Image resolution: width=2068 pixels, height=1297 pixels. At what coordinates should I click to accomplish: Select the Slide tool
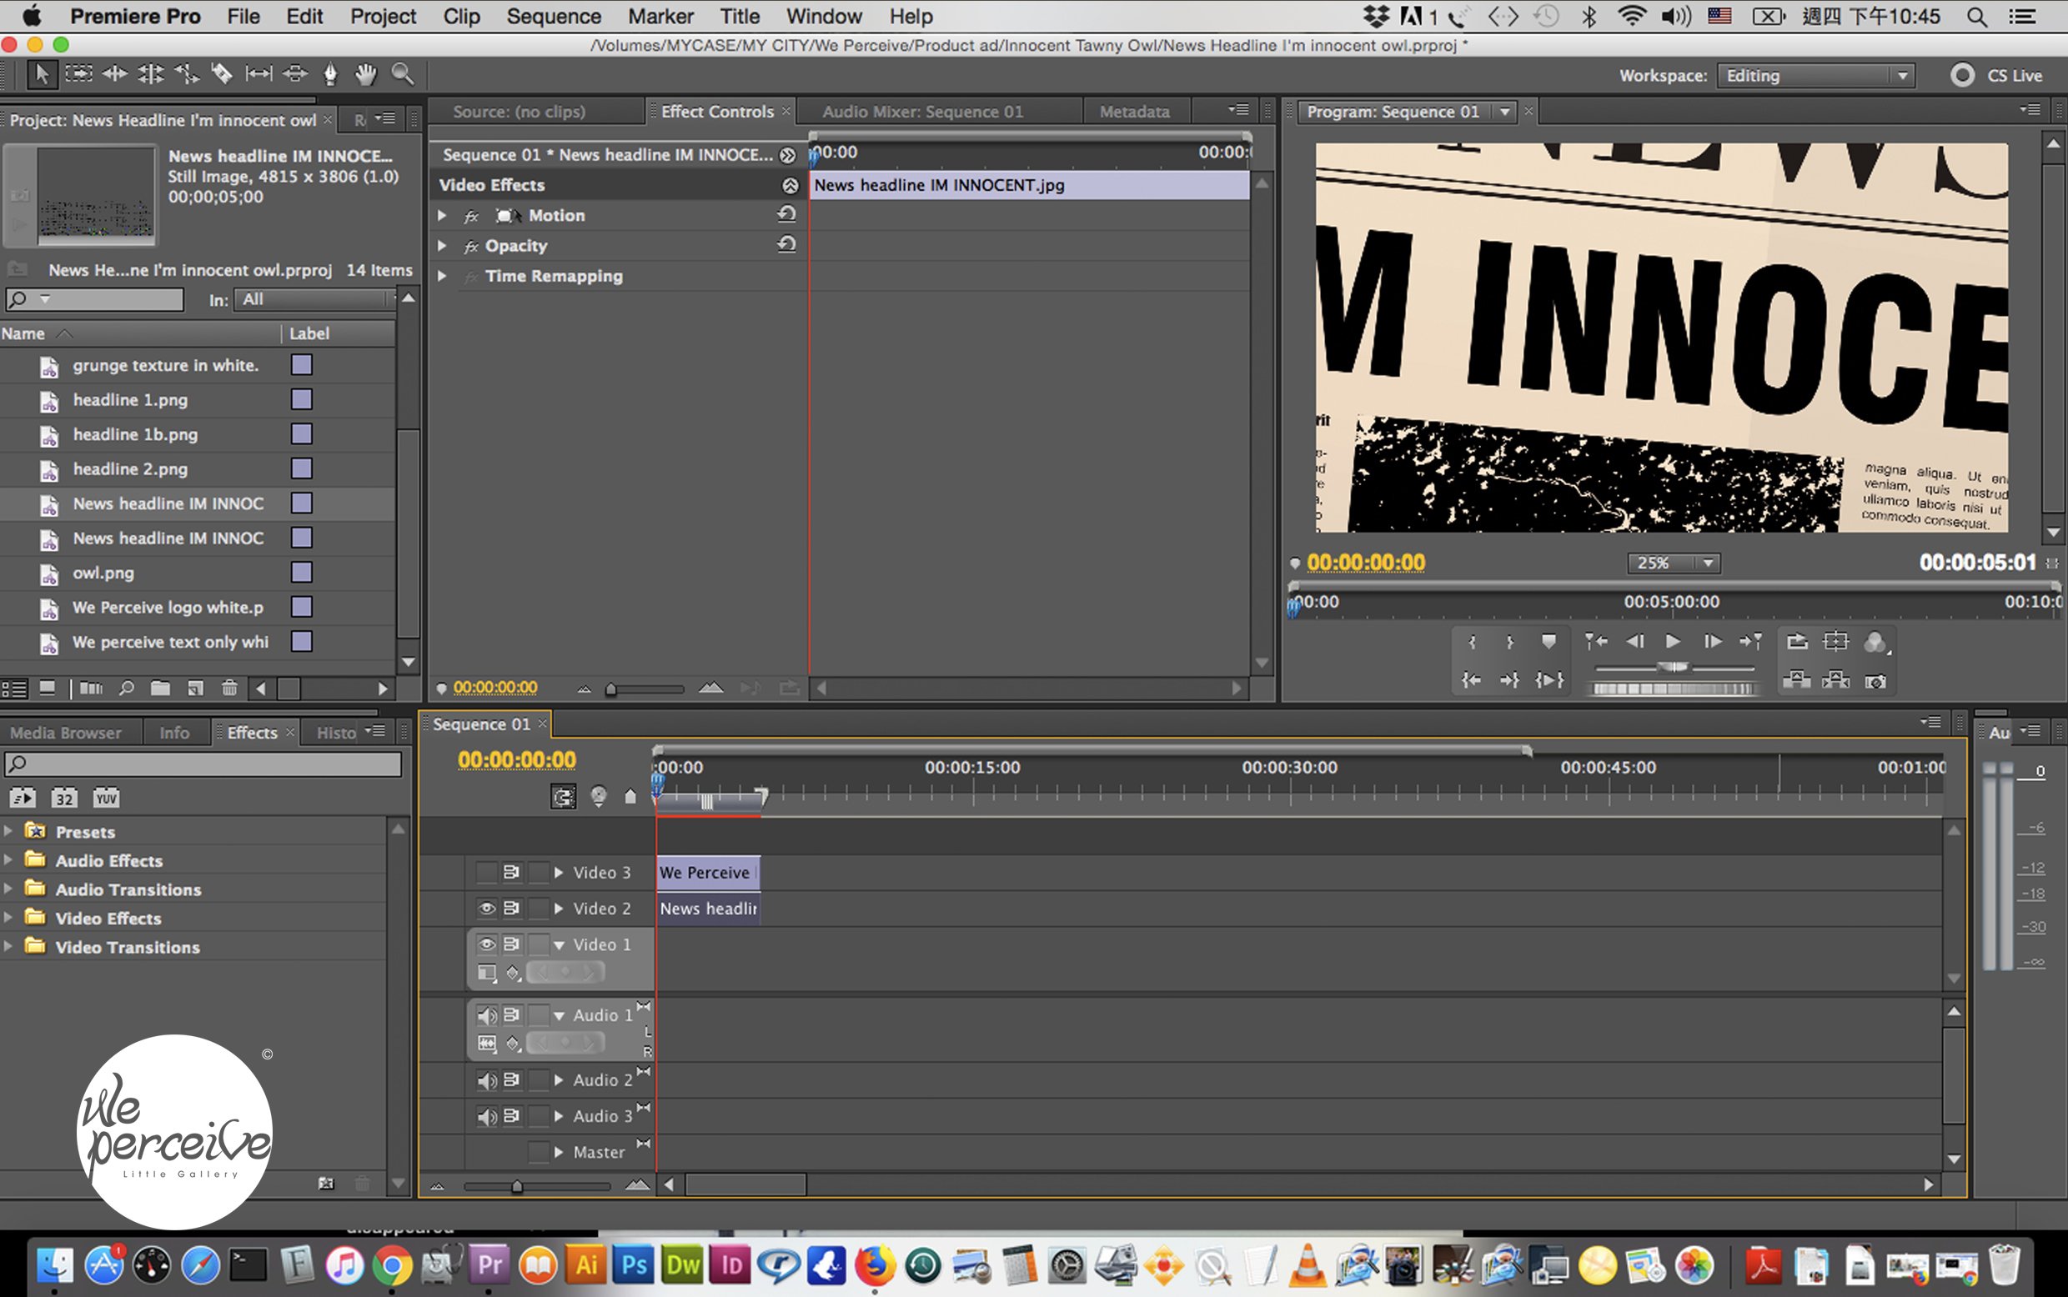coord(294,74)
